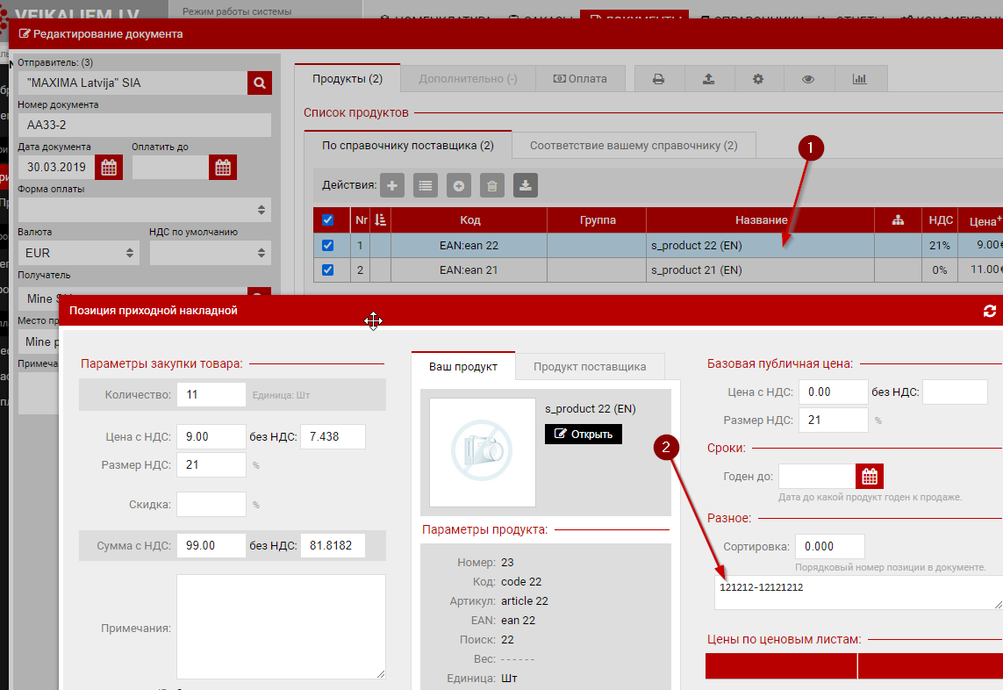Switch to the Продукт поставщика tab
Image resolution: width=1003 pixels, height=690 pixels.
[x=590, y=367]
